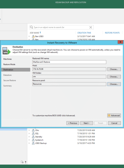Image resolution: width=124 pixels, height=168 pixels.
Task: Click the navigation pane overflow chevron
Action: [26, 162]
